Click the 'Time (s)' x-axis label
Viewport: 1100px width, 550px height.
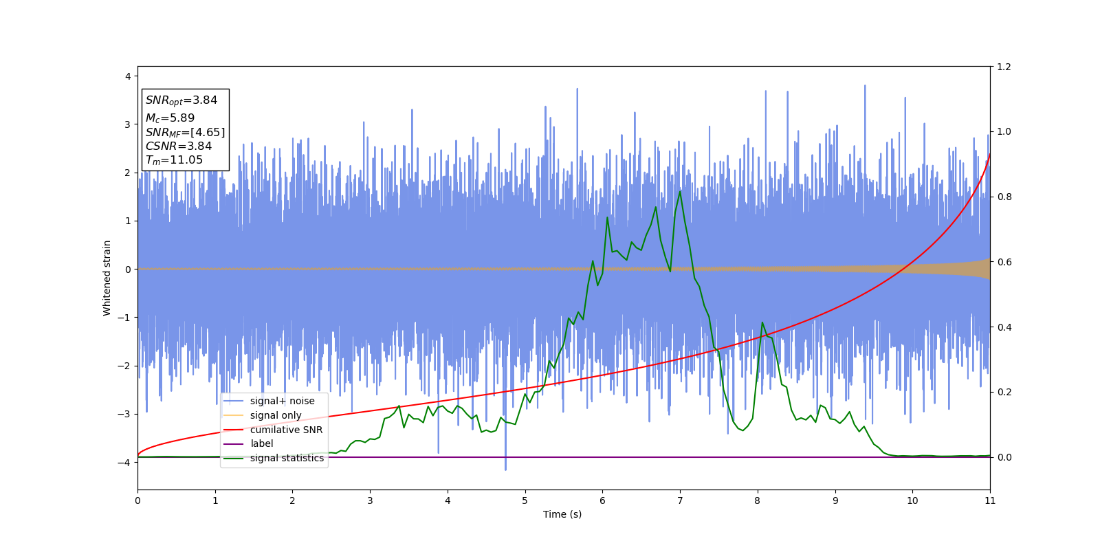click(x=562, y=514)
